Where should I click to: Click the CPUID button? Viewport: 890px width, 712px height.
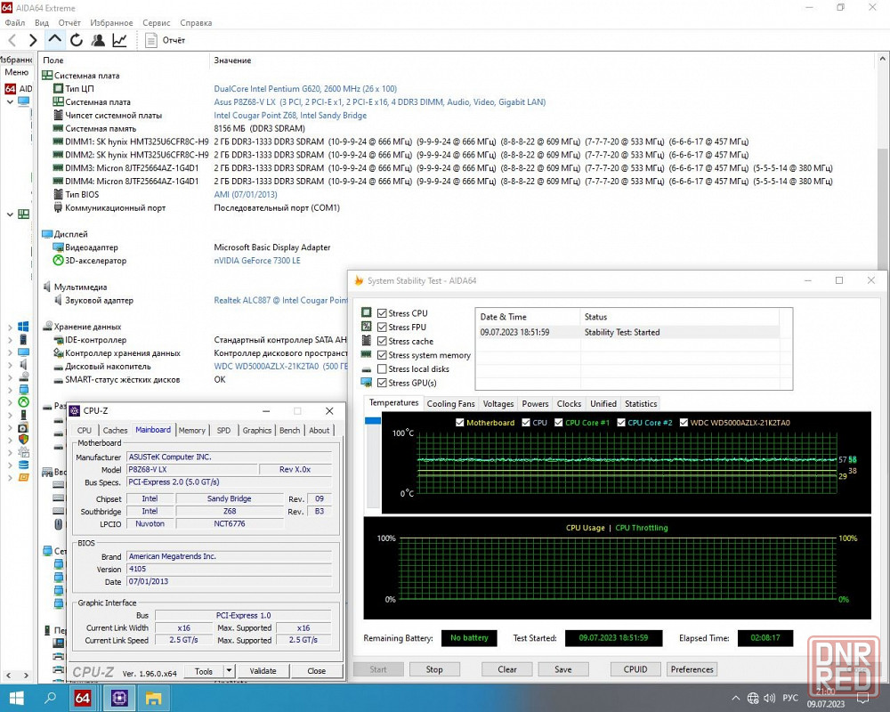(x=635, y=669)
